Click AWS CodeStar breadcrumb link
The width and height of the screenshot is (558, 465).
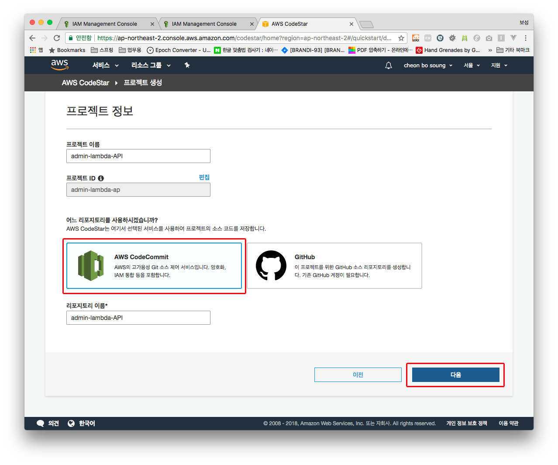(x=86, y=83)
